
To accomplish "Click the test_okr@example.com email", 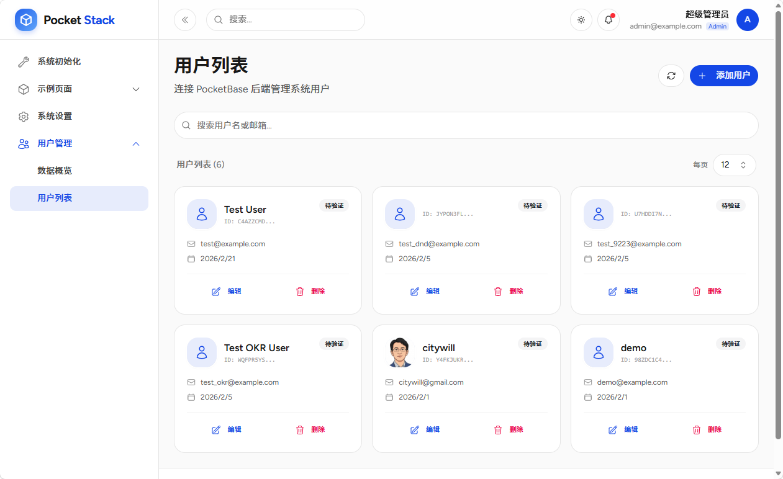I will click(240, 382).
